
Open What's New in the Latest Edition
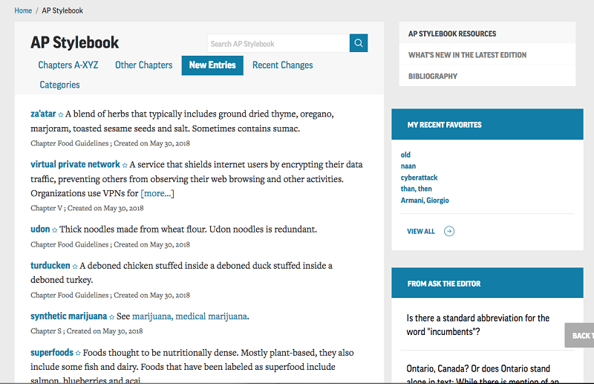468,55
